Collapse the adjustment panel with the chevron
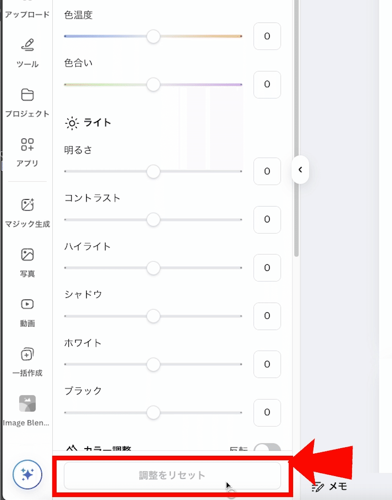Viewport: 392px width, 500px height. pos(300,170)
